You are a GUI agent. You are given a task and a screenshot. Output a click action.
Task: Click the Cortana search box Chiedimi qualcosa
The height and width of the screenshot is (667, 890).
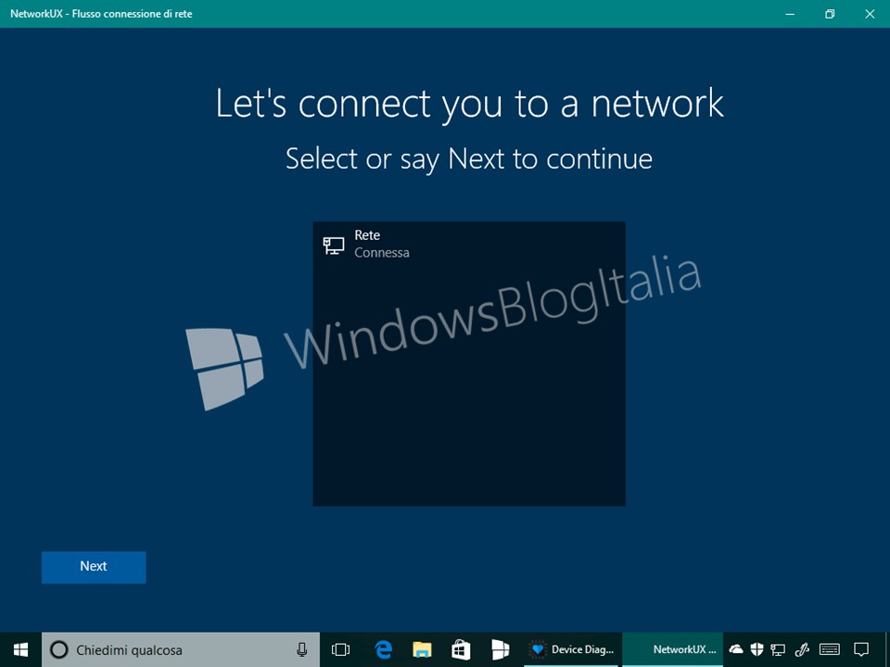[x=181, y=649]
